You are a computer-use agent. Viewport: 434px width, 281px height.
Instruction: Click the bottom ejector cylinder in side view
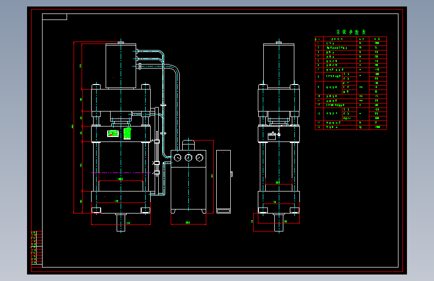coord(278,222)
